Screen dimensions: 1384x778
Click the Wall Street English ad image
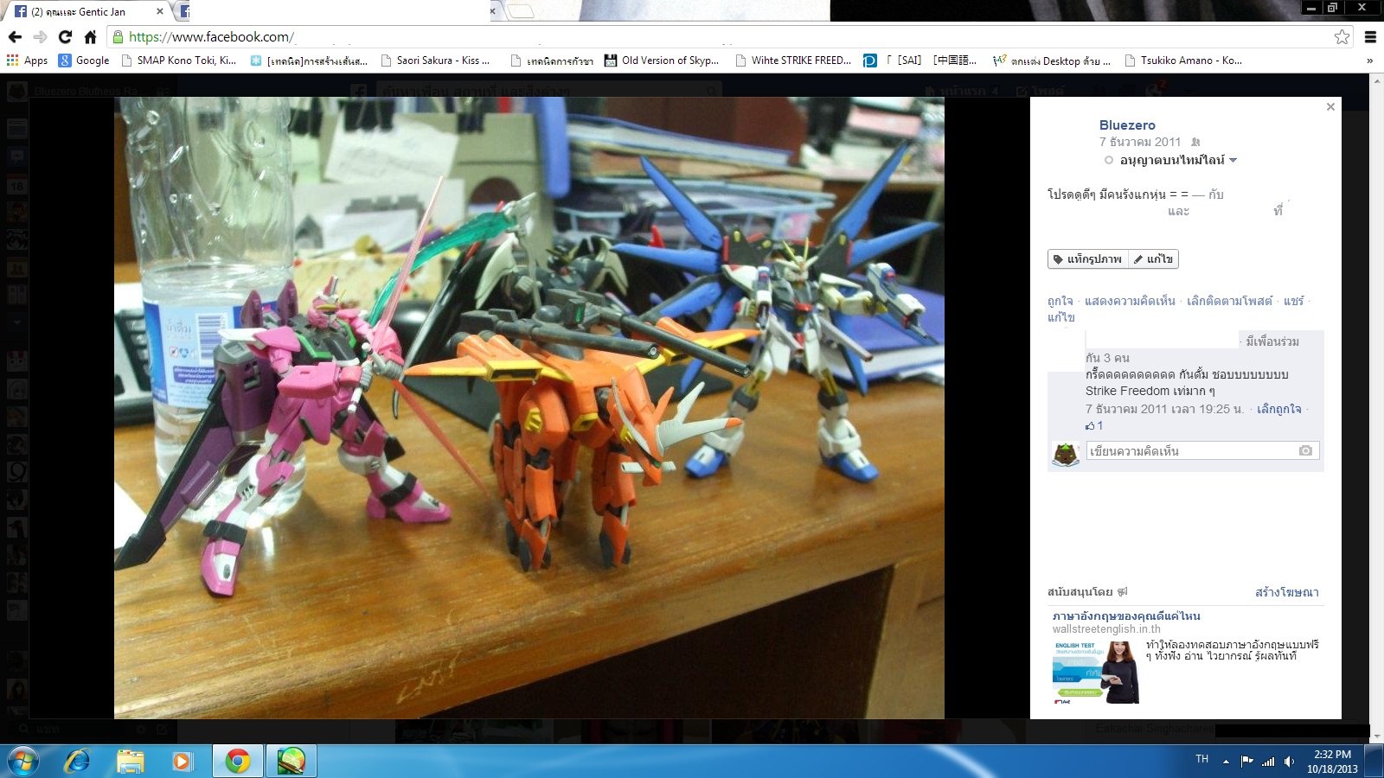(x=1096, y=672)
